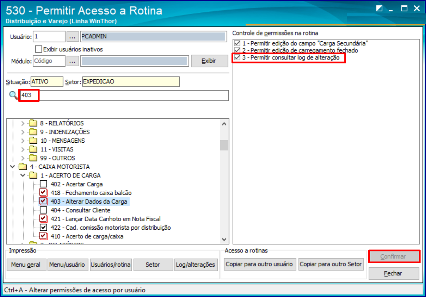The height and width of the screenshot is (297, 426).
Task: Expand the 8 - RELATÓRIOS tree node
Action: tap(23, 124)
